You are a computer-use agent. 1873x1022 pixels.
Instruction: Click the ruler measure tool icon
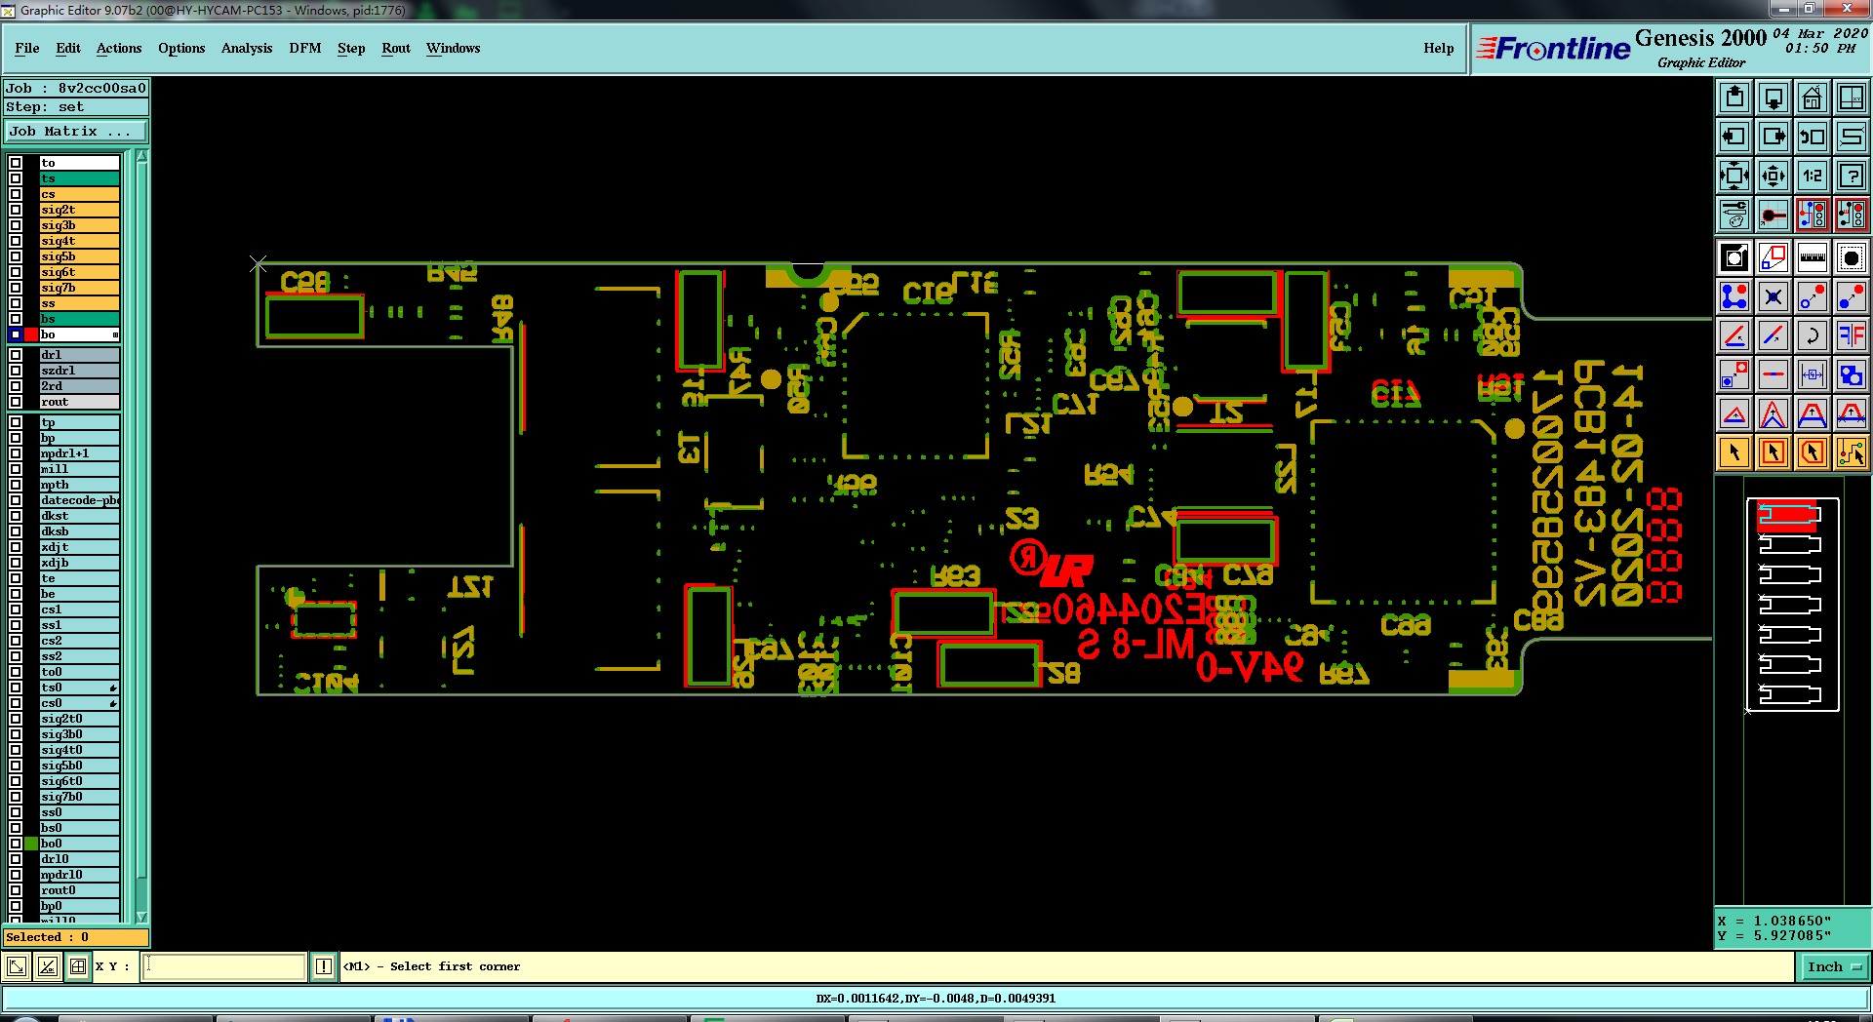pos(1813,257)
